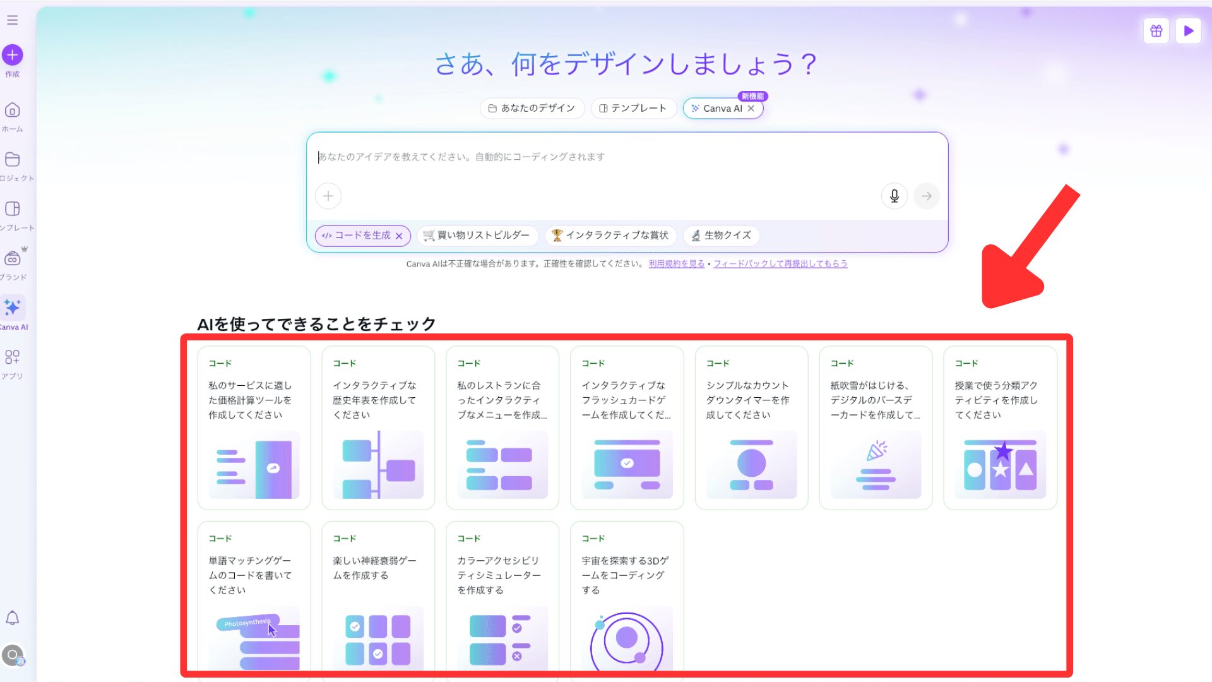Click the gift icon at top right
The width and height of the screenshot is (1212, 682).
[1156, 31]
